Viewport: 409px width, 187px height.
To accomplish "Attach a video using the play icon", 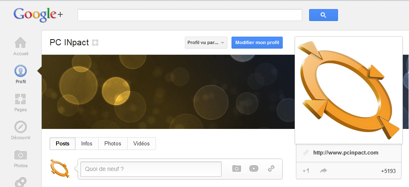I will click(253, 168).
